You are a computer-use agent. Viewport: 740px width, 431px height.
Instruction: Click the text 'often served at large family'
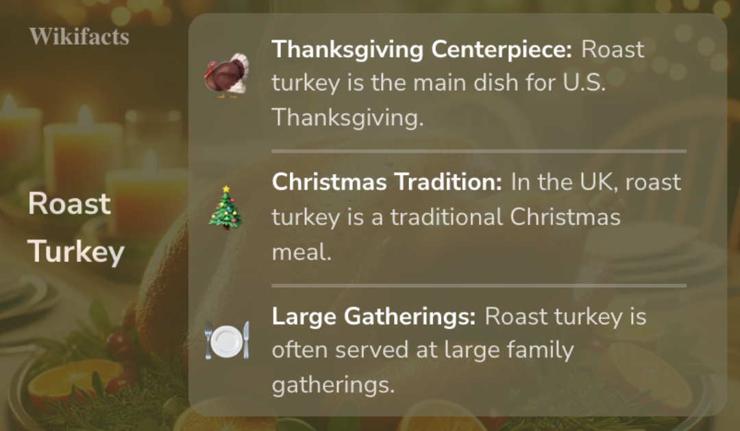(423, 350)
